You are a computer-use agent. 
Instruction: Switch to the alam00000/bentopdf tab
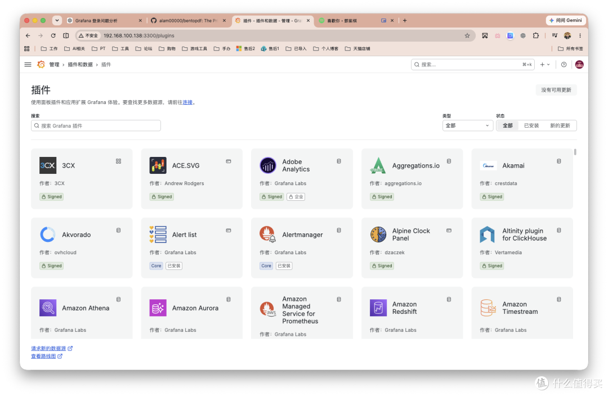pyautogui.click(x=188, y=21)
